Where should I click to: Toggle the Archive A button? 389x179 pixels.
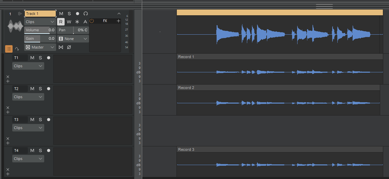(x=85, y=22)
